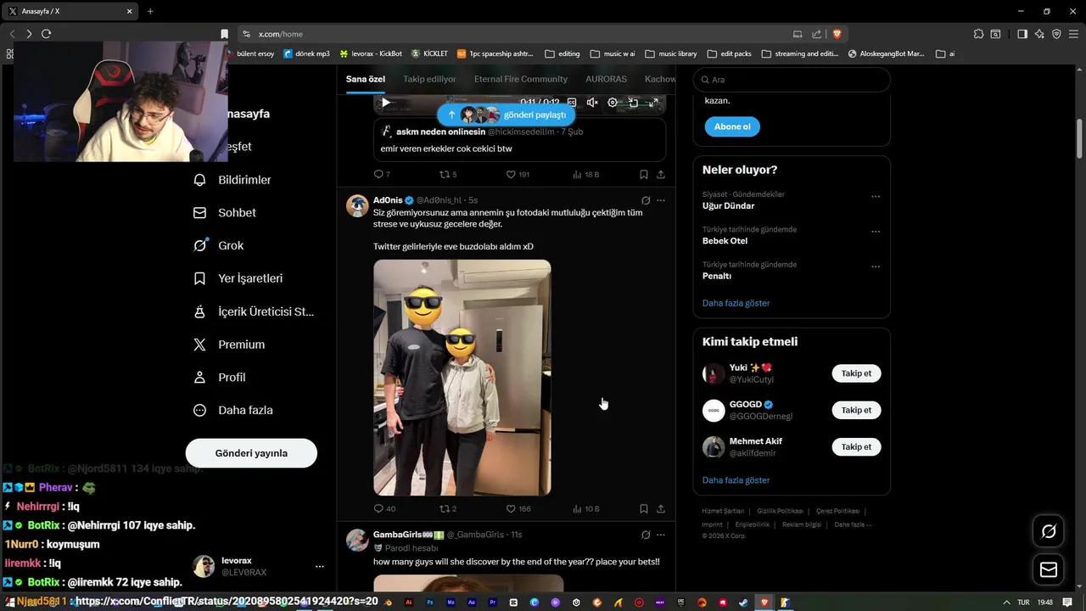1086x611 pixels.
Task: Follow GGOGD account
Action: 856,410
